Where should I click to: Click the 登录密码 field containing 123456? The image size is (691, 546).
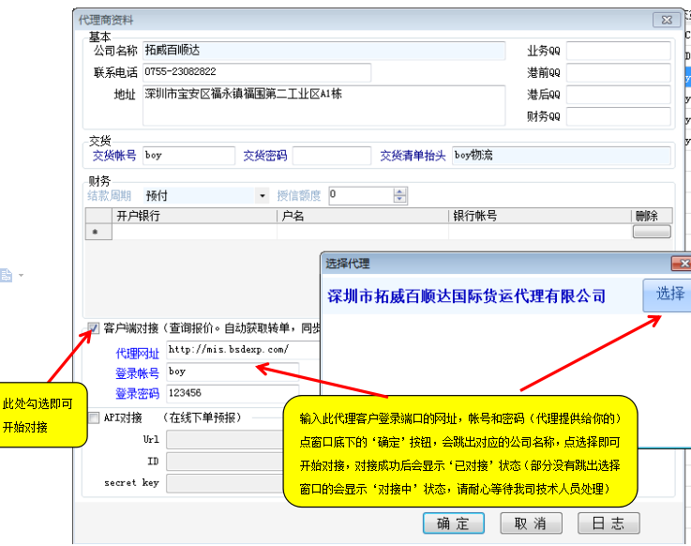click(x=233, y=394)
